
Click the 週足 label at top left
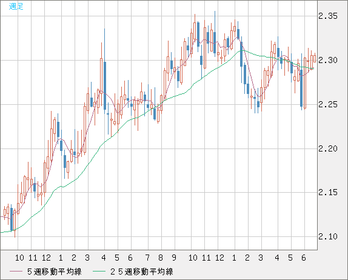[16, 7]
